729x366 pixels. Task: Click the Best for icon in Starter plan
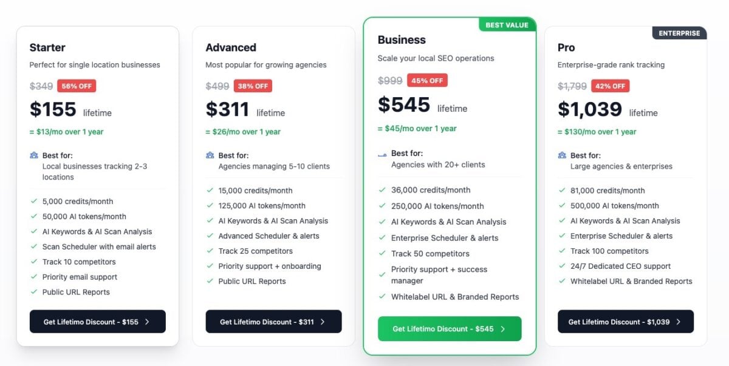tap(34, 155)
